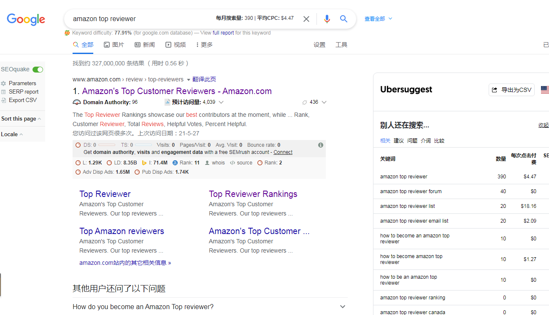Click the blue magnifier search icon
The width and height of the screenshot is (549, 315).
click(x=344, y=19)
